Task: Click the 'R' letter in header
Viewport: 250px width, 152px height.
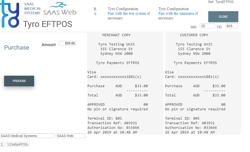Action: pyautogui.click(x=95, y=9)
